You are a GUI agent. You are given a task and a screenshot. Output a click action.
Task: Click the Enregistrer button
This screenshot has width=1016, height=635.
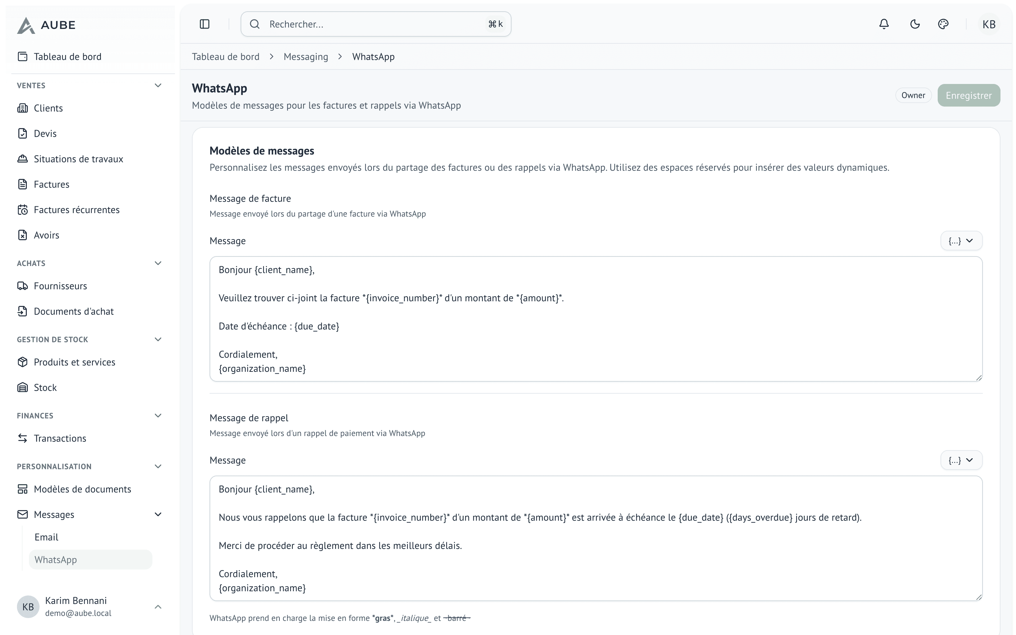[x=969, y=95]
